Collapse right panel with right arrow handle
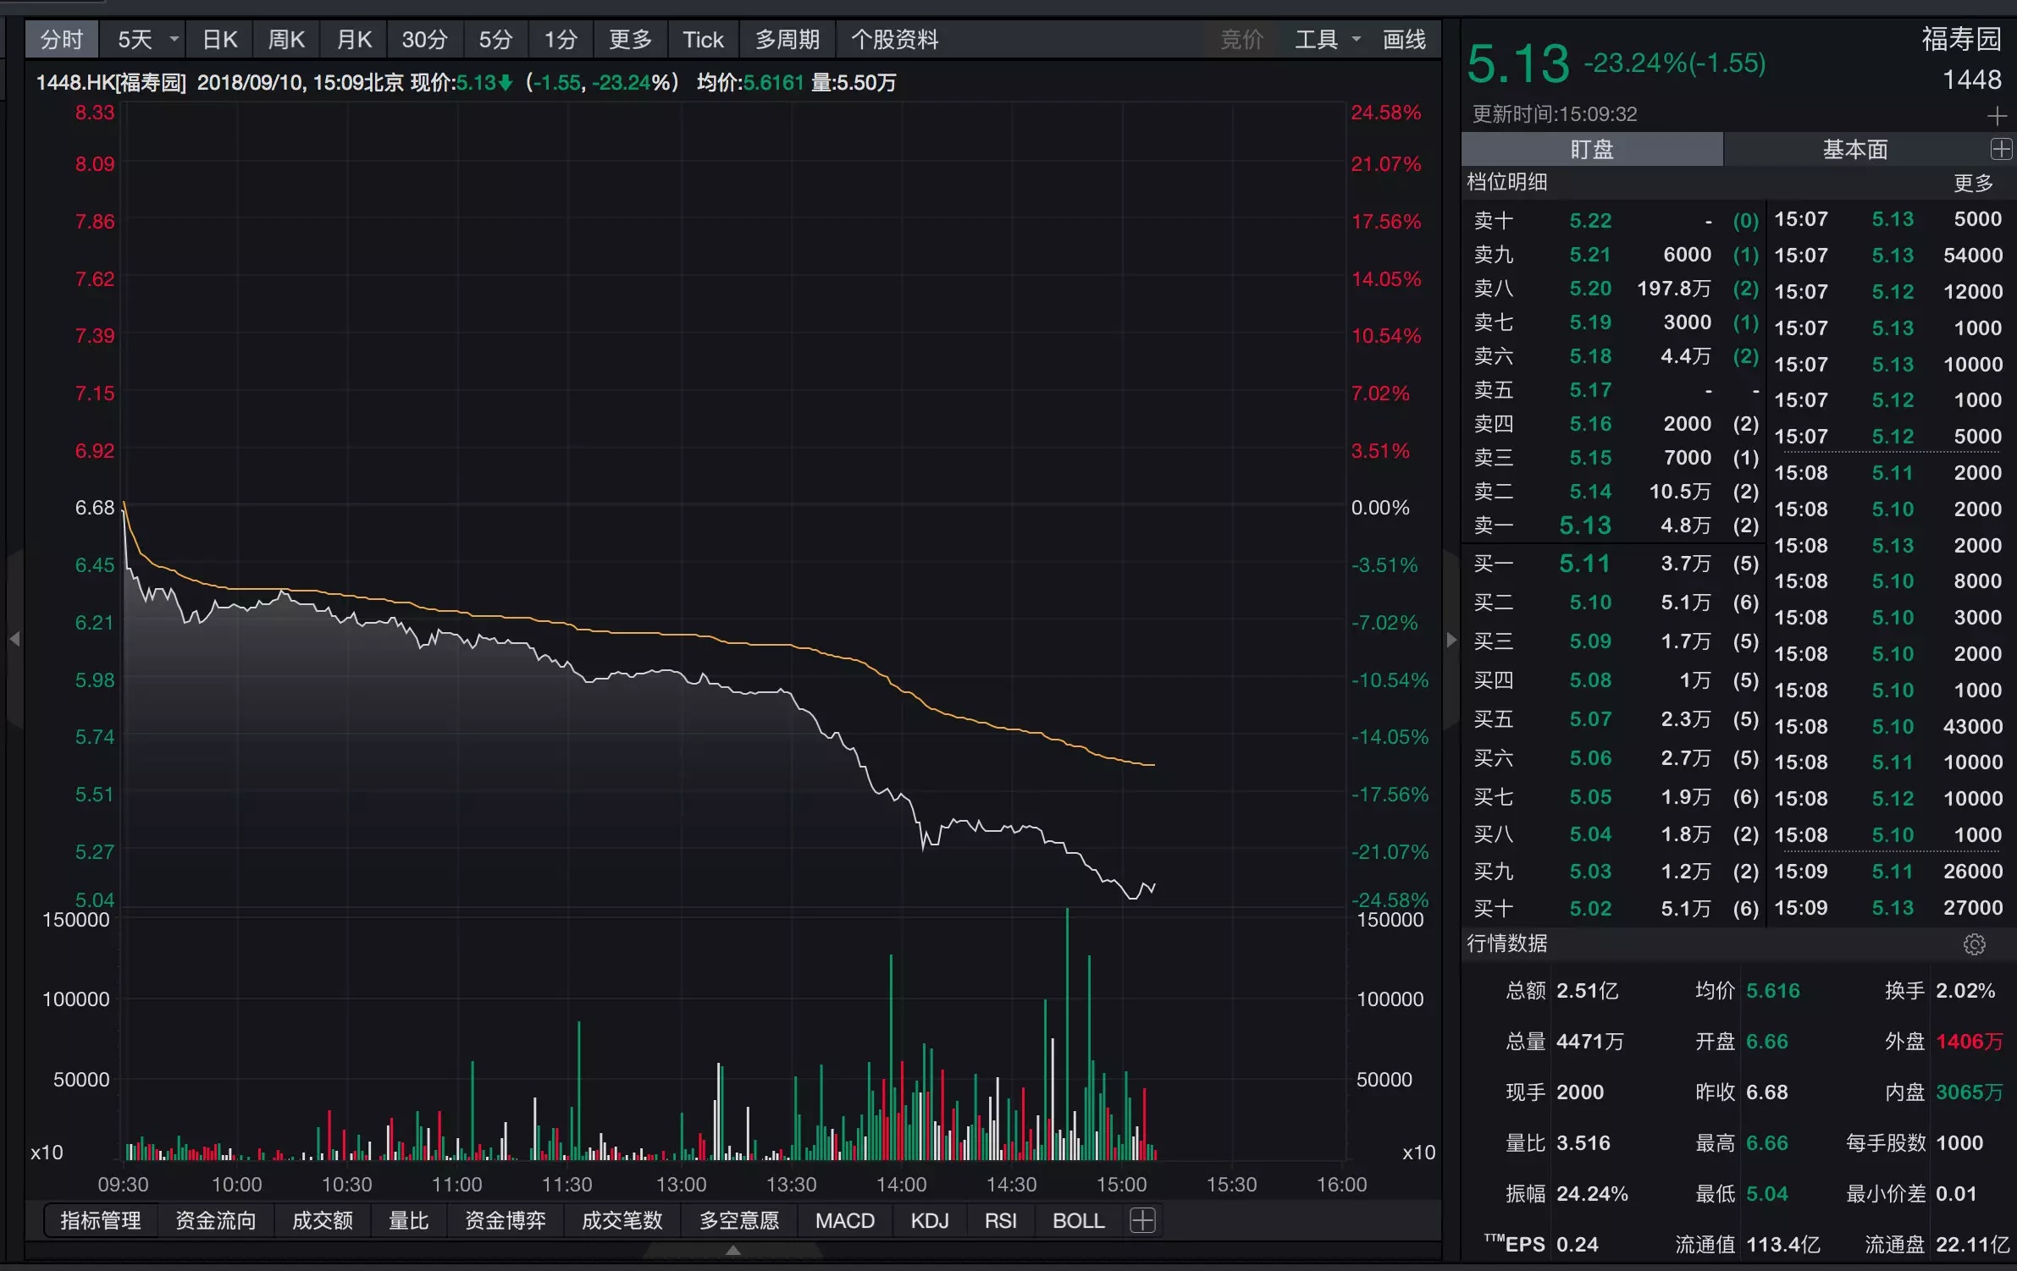2017x1271 pixels. pyautogui.click(x=1451, y=640)
